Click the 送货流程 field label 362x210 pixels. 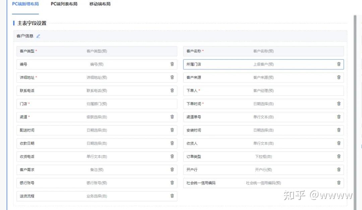(x=27, y=196)
